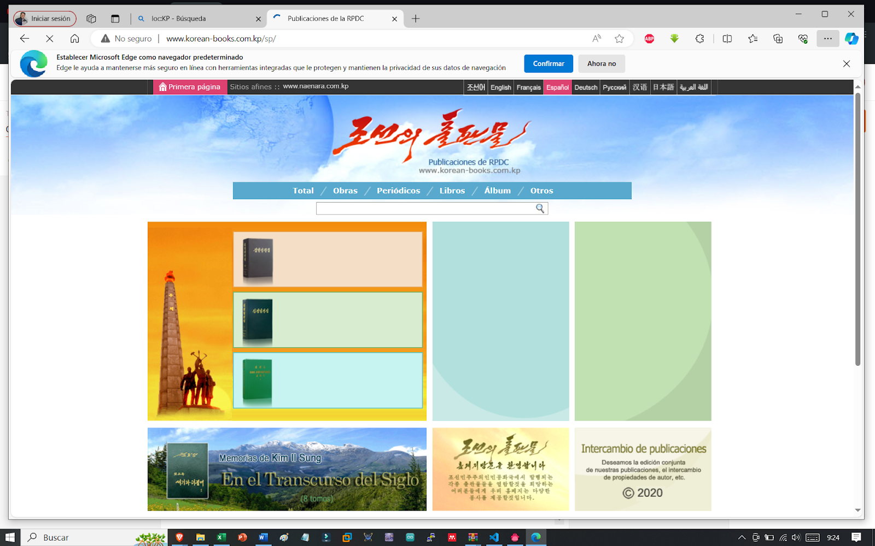875x546 pixels.
Task: Switch site language to Korean 조선어
Action: [476, 87]
